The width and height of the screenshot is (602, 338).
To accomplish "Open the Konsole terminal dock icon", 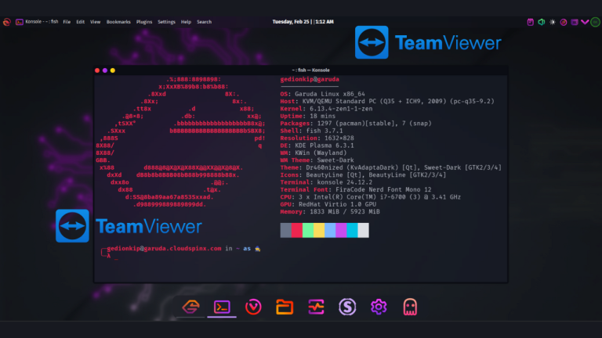I will tap(222, 307).
